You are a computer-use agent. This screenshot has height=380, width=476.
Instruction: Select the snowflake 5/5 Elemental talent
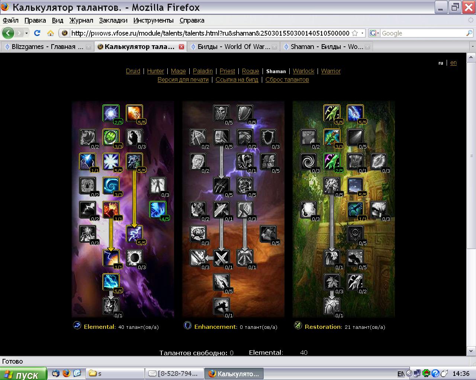pos(111,162)
